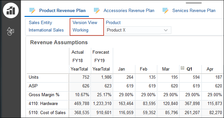The width and height of the screenshot is (224, 118).
Task: Select the Units row header
Action: coord(48,77)
